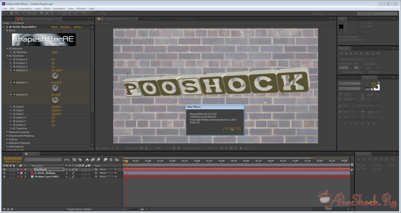Hide the Medium Cyan Solid 1 layer
This screenshot has width=401, height=213.
pos(4,177)
